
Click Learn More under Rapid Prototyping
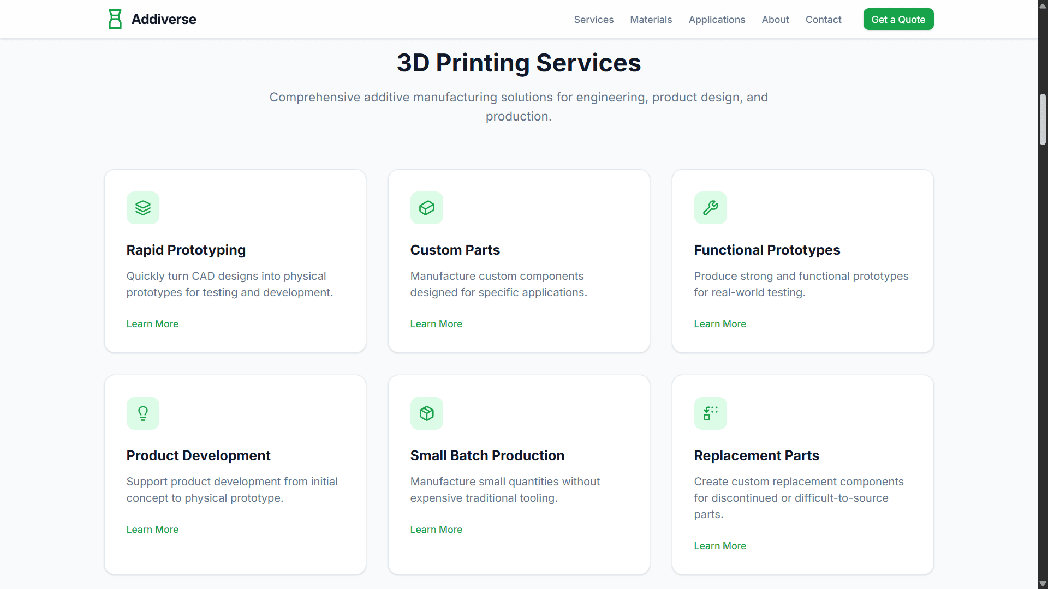[x=152, y=324]
